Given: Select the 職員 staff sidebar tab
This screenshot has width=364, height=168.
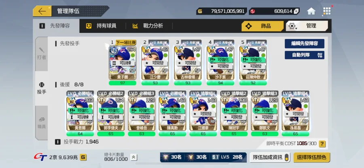Looking at the screenshot, I should 42,123.
